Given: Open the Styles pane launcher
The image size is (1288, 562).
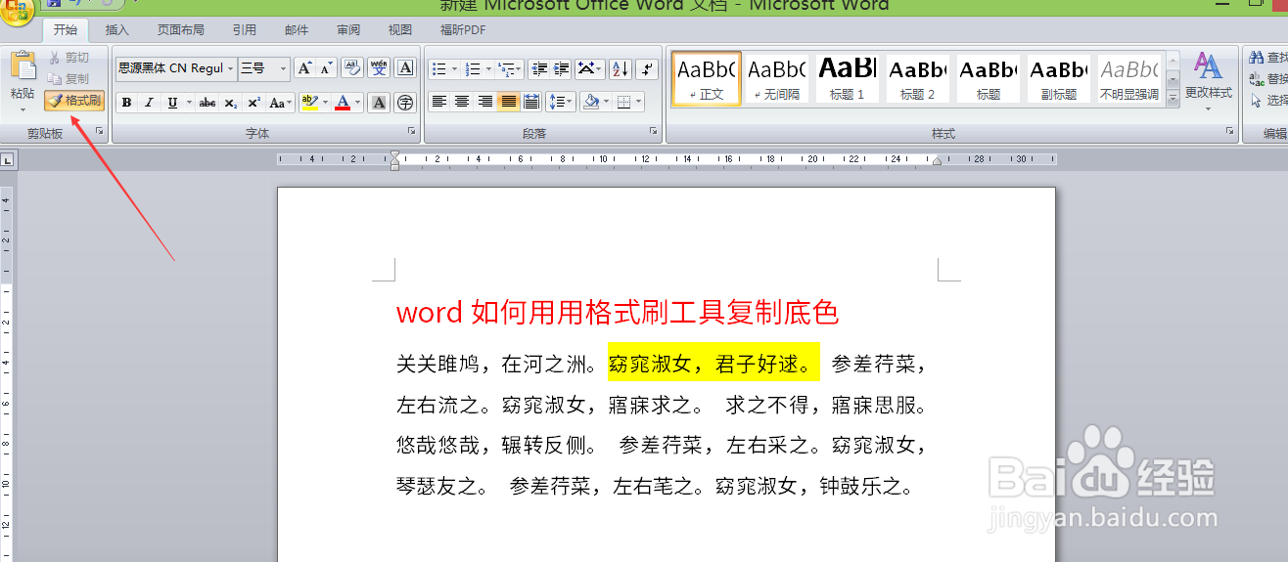Looking at the screenshot, I should pos(1229,132).
